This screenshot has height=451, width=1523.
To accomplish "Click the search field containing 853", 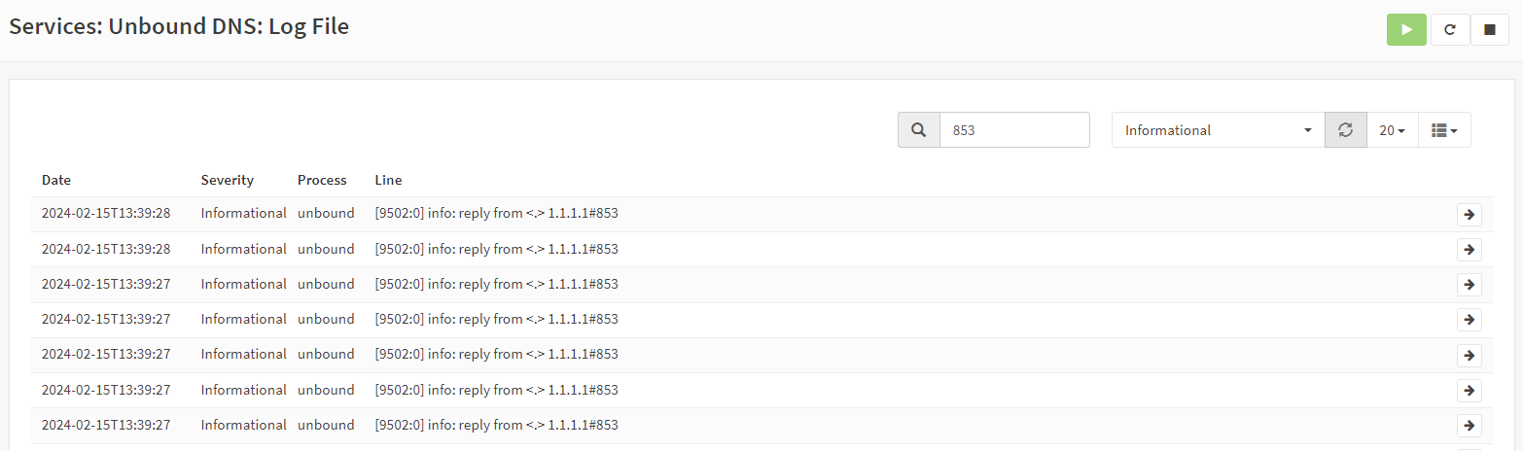I will (1014, 130).
